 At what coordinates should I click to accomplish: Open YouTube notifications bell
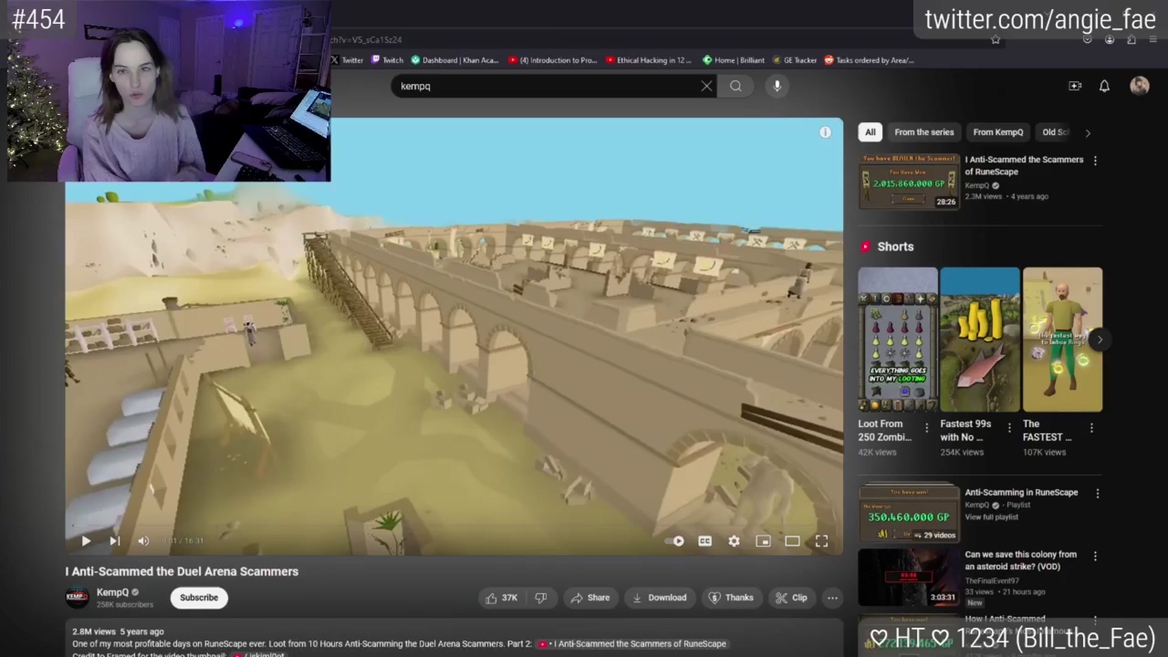click(1104, 86)
